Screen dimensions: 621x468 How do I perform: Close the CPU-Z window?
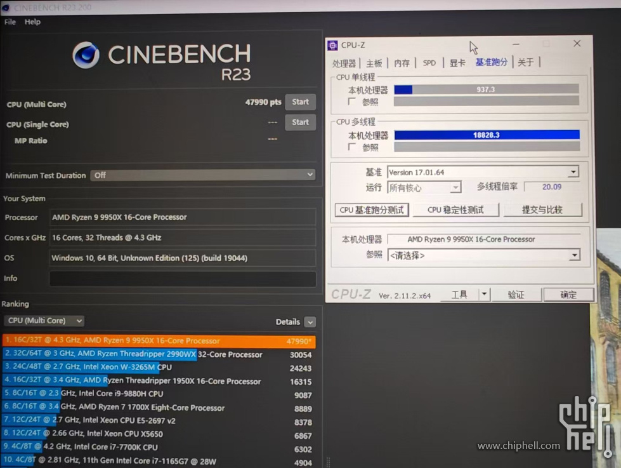coord(577,44)
